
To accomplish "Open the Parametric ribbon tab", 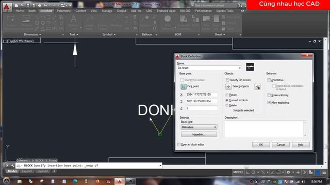I will point(64,11).
